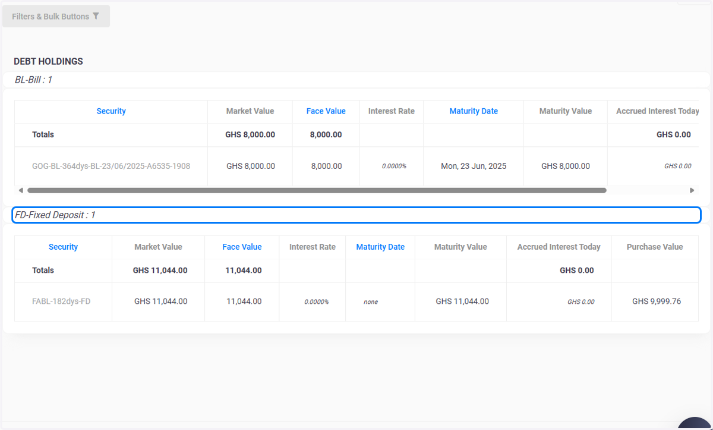
Task: Click the FABL row 0.0000% interest rate
Action: coord(317,302)
